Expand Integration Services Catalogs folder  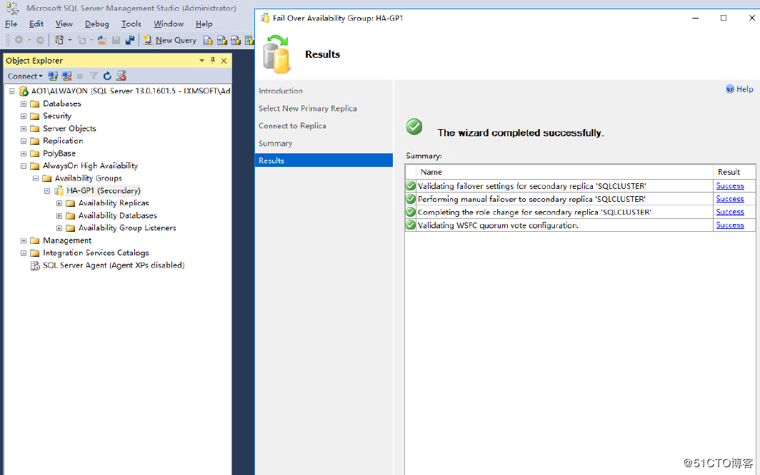[24, 252]
